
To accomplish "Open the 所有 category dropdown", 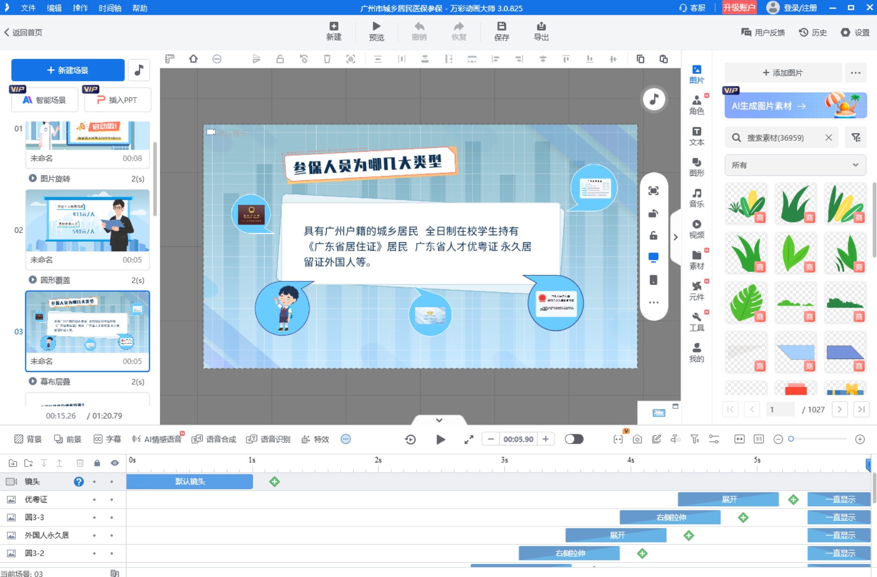I will [x=795, y=165].
